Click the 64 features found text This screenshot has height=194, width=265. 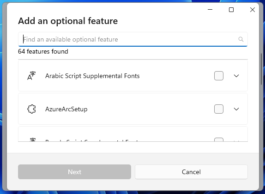[x=43, y=51]
